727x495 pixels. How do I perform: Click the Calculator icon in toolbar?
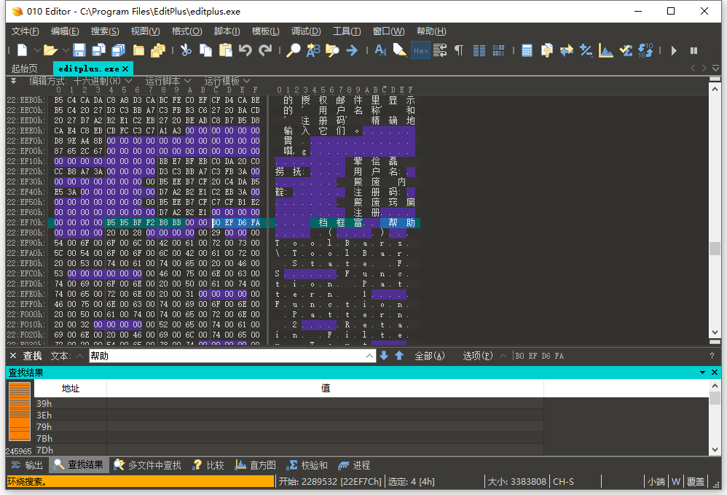(527, 50)
